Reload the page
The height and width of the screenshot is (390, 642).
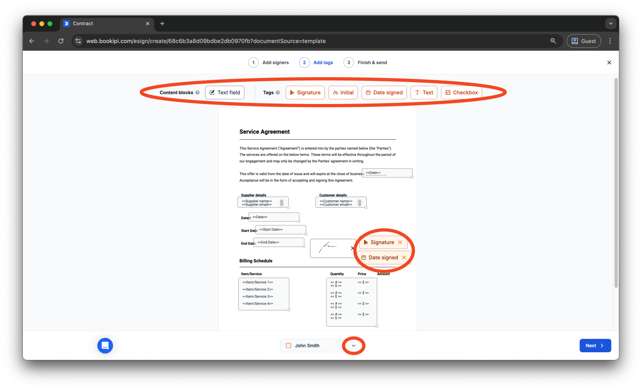pyautogui.click(x=61, y=41)
